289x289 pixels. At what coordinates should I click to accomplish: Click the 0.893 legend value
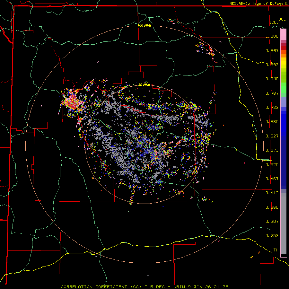(272, 65)
